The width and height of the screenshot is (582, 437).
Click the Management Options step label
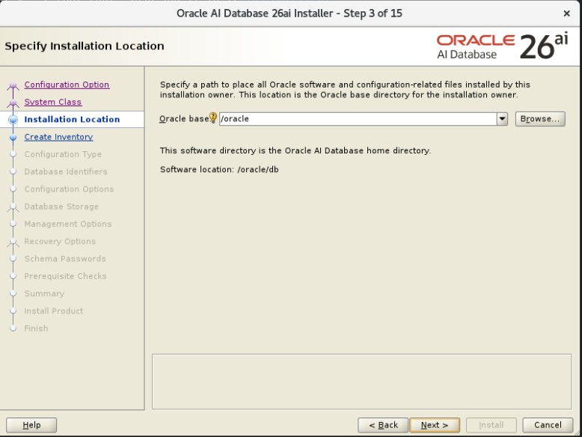click(x=68, y=224)
